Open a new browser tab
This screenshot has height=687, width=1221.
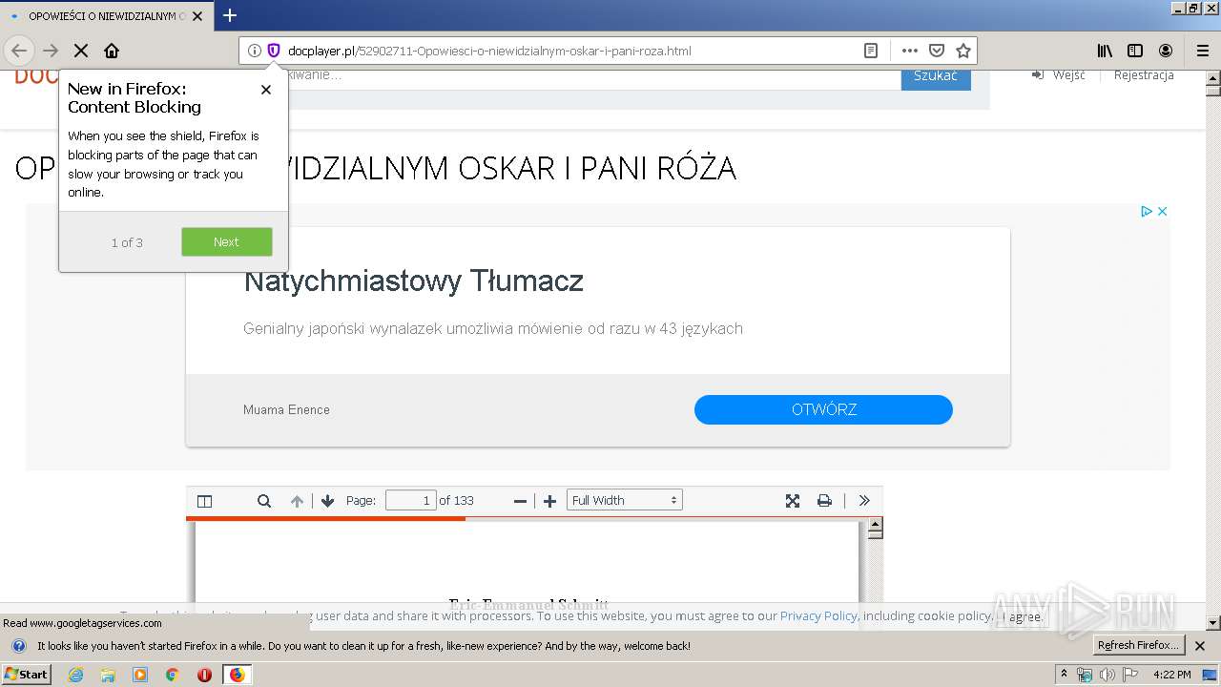pyautogui.click(x=230, y=15)
